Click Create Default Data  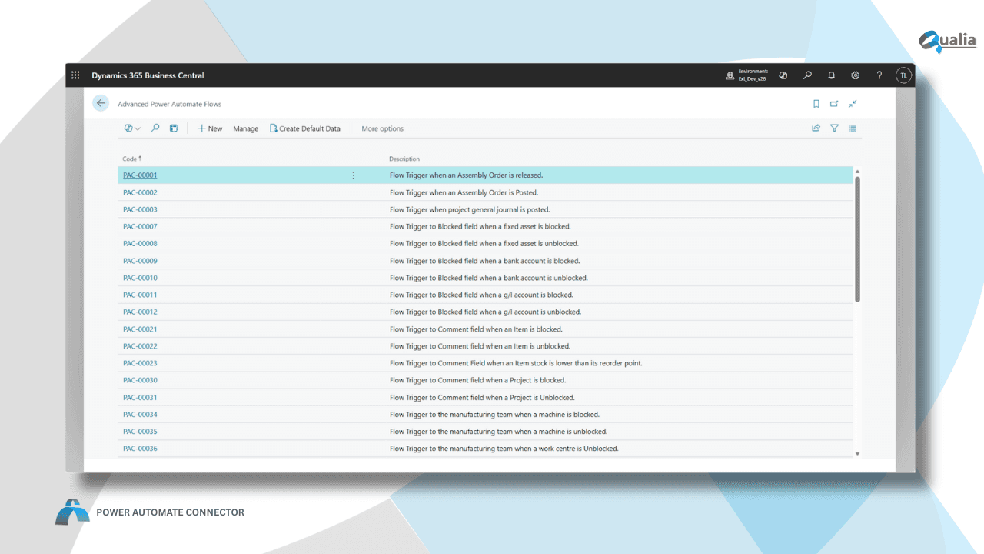[305, 128]
